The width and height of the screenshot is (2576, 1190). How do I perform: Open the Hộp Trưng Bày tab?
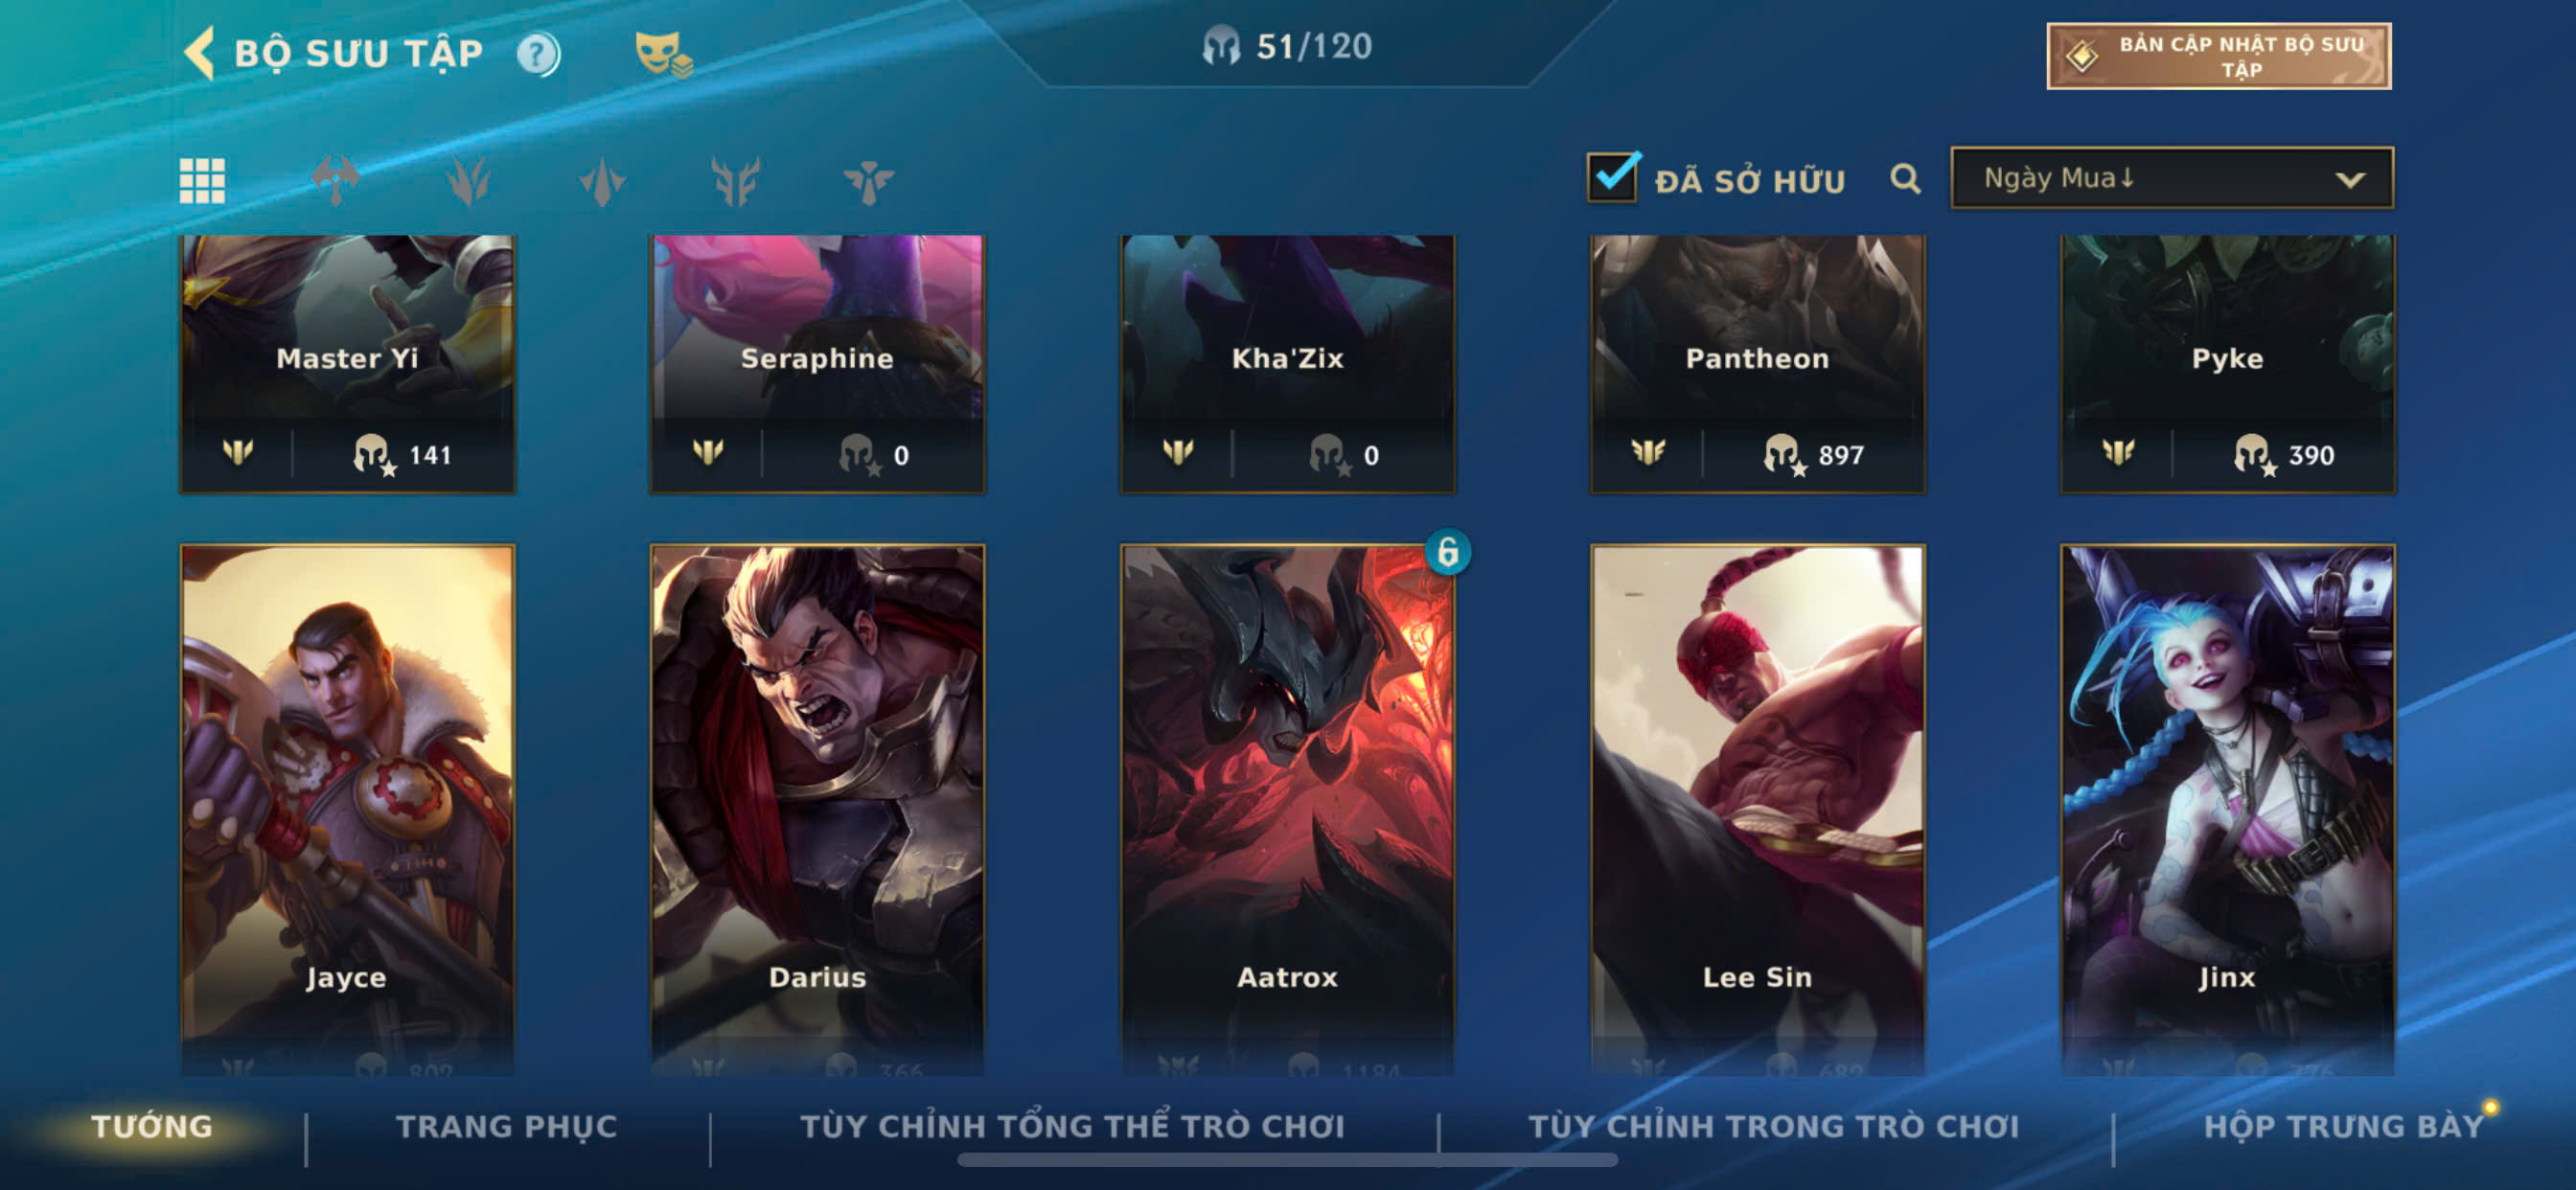click(x=2344, y=1126)
